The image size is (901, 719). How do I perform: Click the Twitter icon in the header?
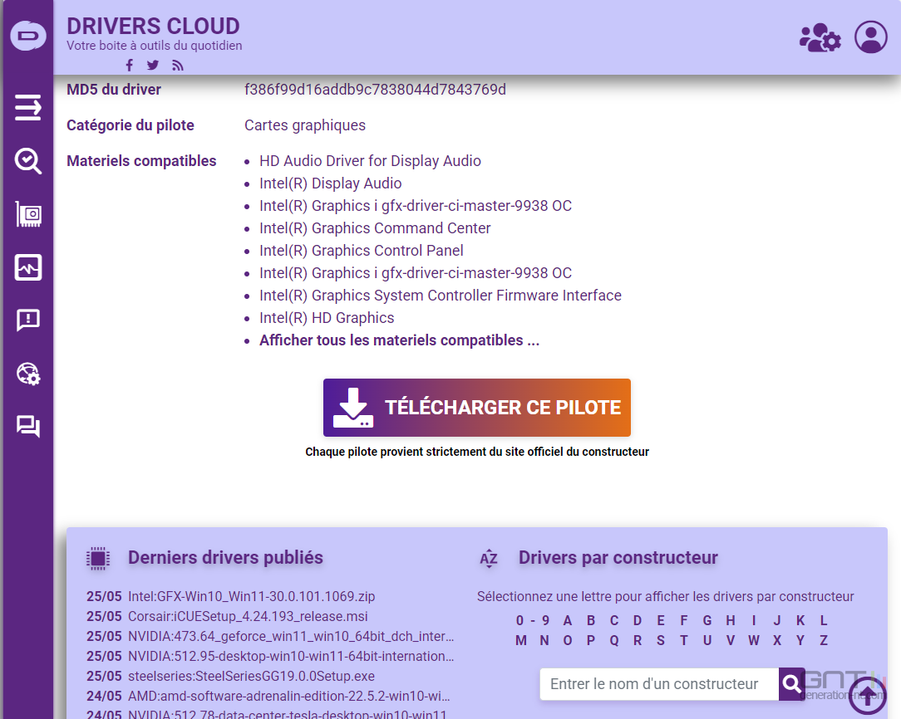[x=152, y=65]
